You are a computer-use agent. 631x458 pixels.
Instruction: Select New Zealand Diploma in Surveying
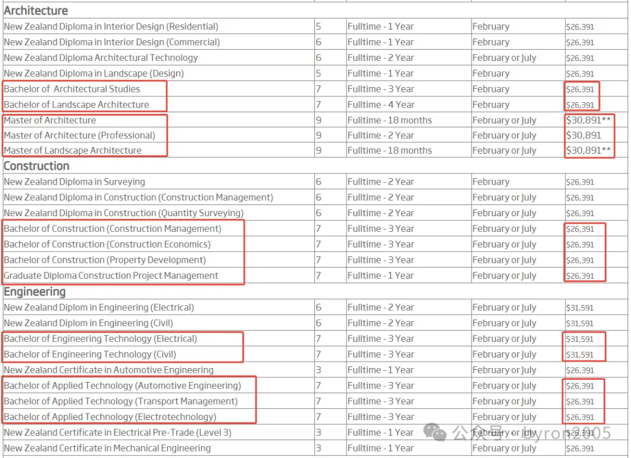click(74, 182)
